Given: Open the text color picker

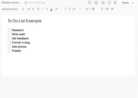Looking at the screenshot, I should (x=51, y=9).
